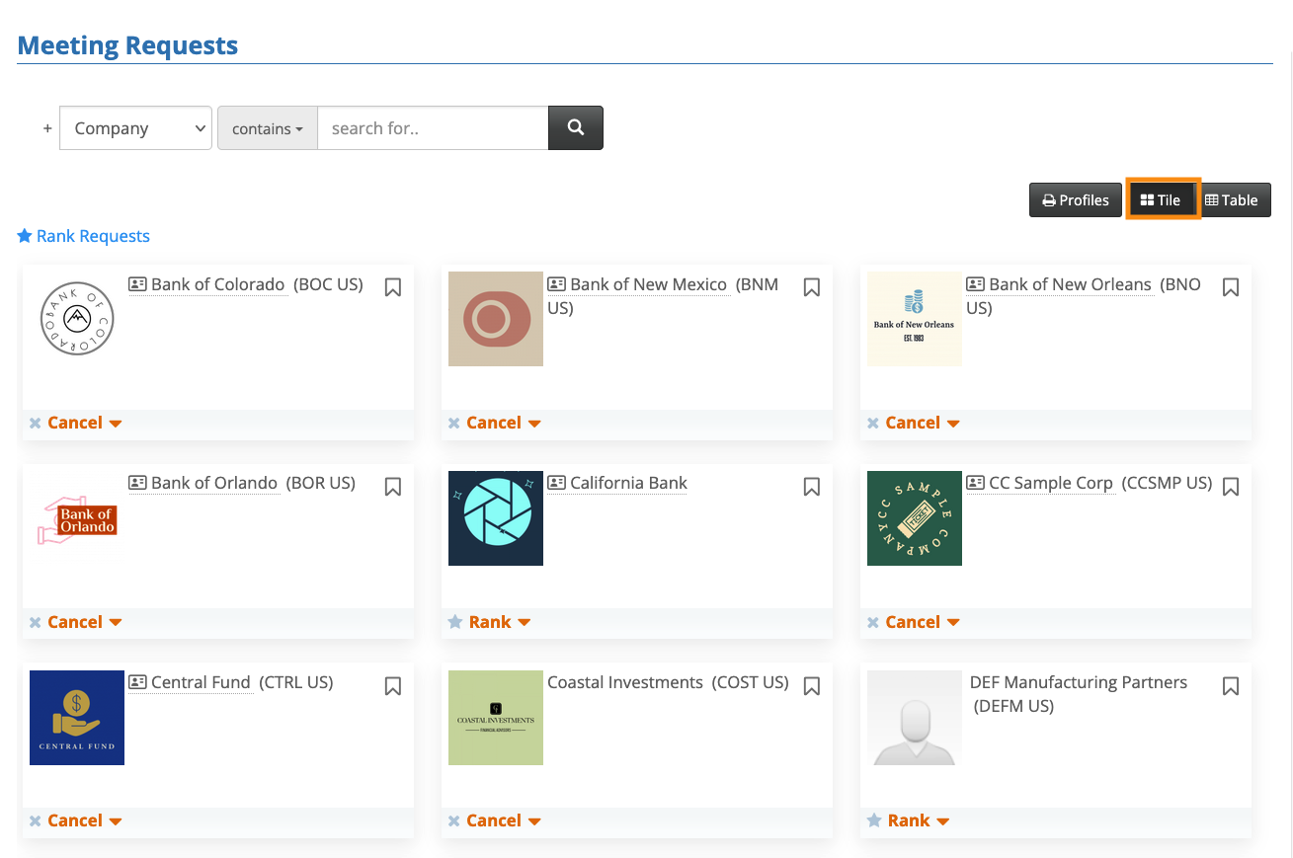This screenshot has height=858, width=1293.
Task: Click the Profiles print button
Action: (1076, 199)
